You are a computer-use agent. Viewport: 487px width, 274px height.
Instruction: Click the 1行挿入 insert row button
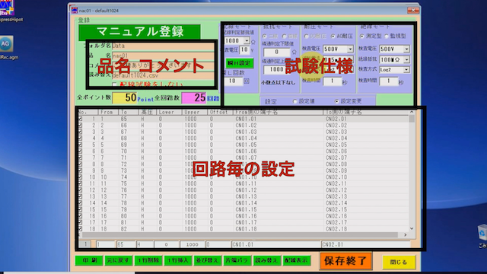(x=178, y=260)
